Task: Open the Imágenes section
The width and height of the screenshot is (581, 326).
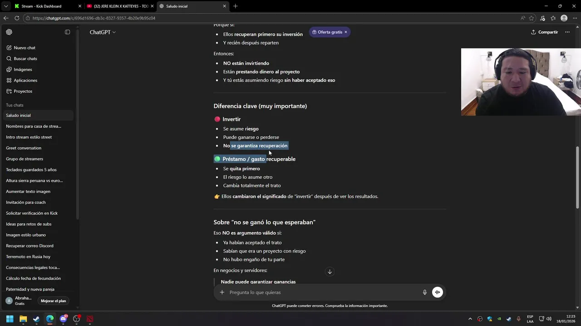Action: [x=23, y=69]
